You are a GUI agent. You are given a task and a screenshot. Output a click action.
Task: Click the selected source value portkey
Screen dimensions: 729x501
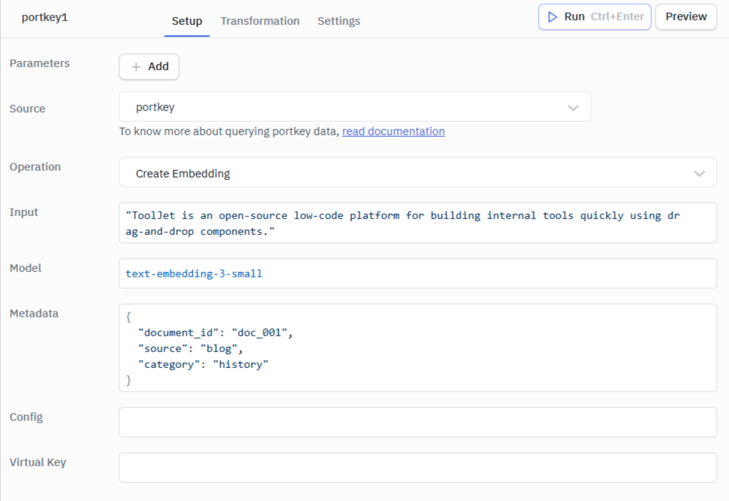(156, 107)
